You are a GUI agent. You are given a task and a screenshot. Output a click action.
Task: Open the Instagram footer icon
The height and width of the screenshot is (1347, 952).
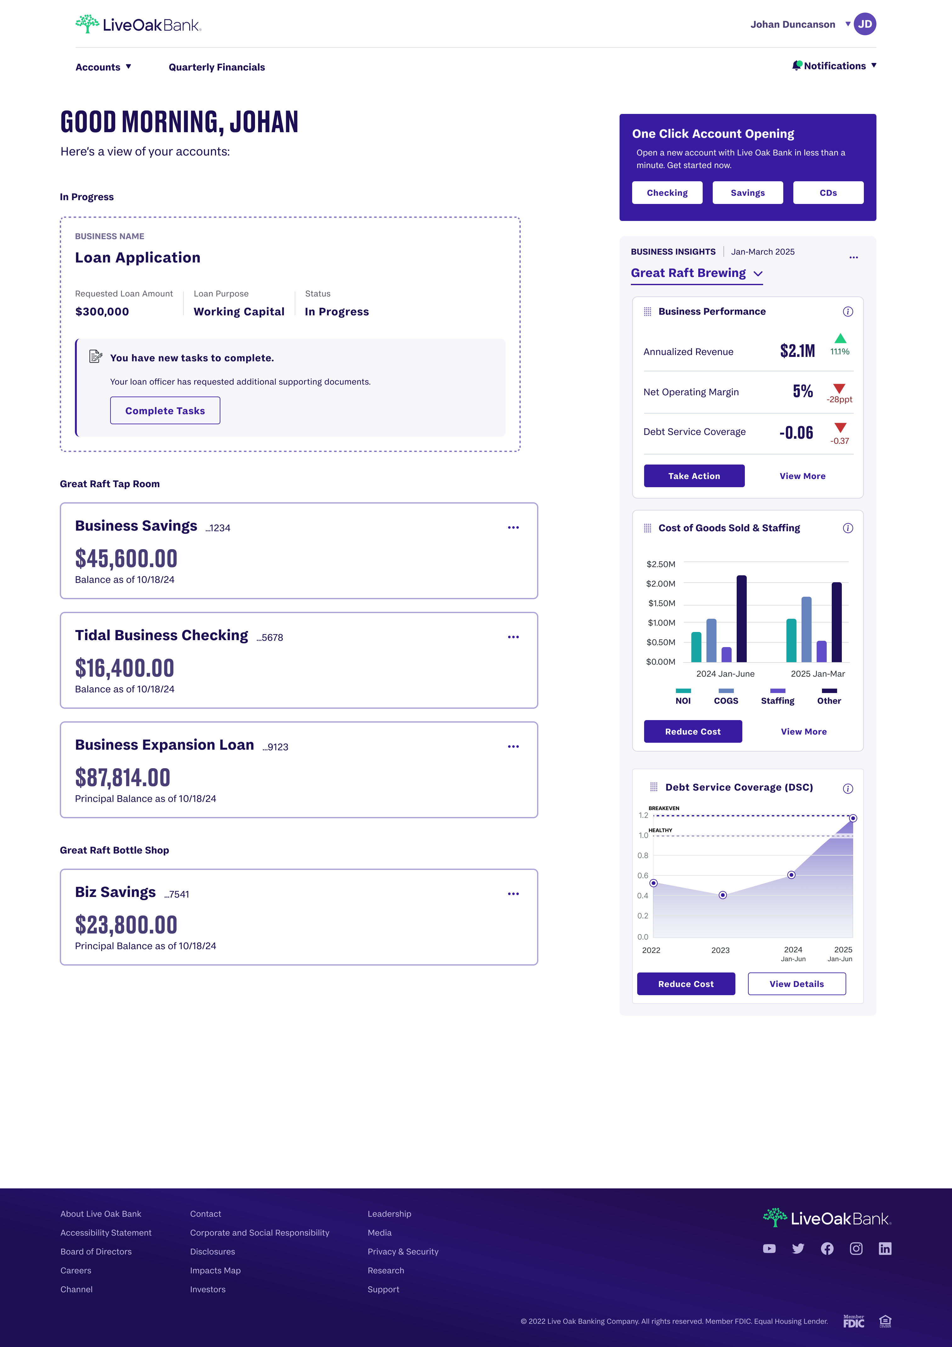856,1248
